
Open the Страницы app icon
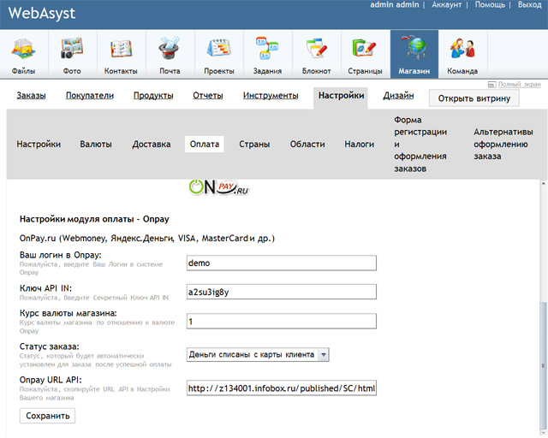(x=365, y=54)
